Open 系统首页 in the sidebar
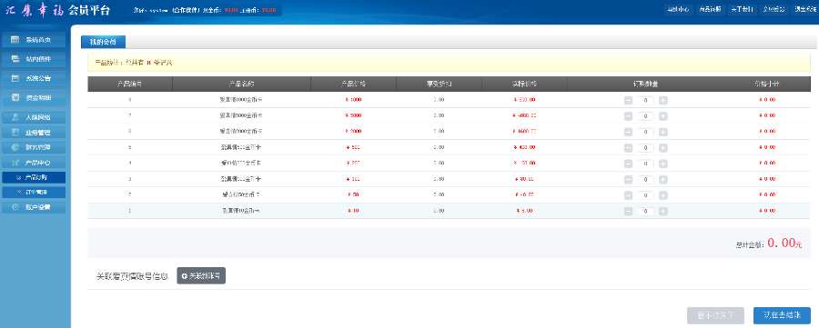Screen dimensions: 819x328 pyautogui.click(x=34, y=40)
